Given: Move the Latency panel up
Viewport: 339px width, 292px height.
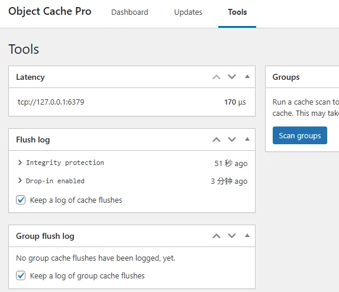Looking at the screenshot, I should pyautogui.click(x=217, y=77).
